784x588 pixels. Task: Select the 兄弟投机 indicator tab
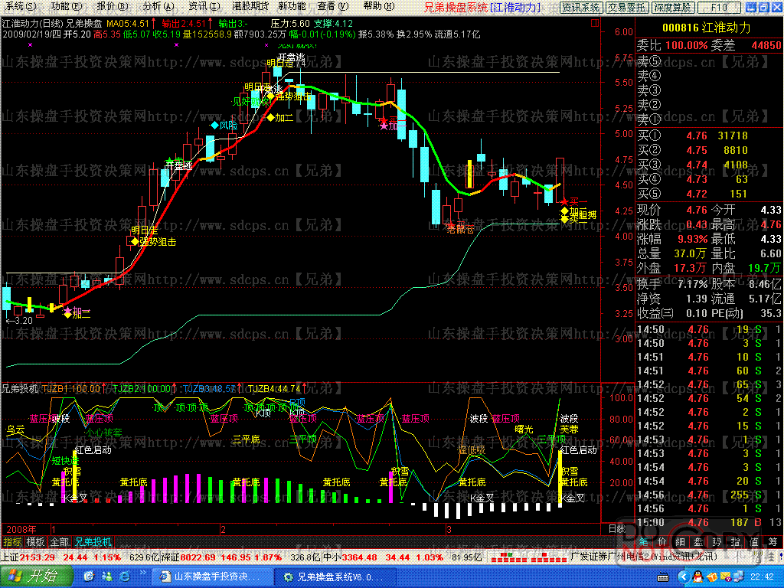tap(93, 542)
